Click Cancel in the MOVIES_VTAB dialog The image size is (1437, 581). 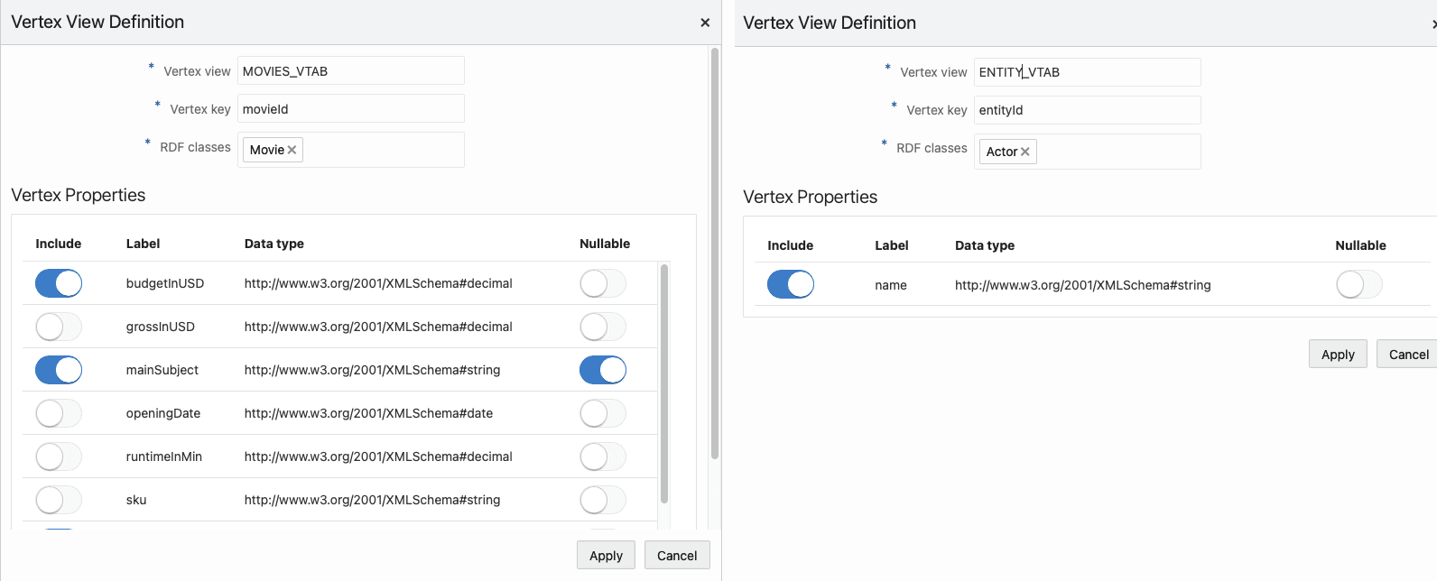(677, 556)
